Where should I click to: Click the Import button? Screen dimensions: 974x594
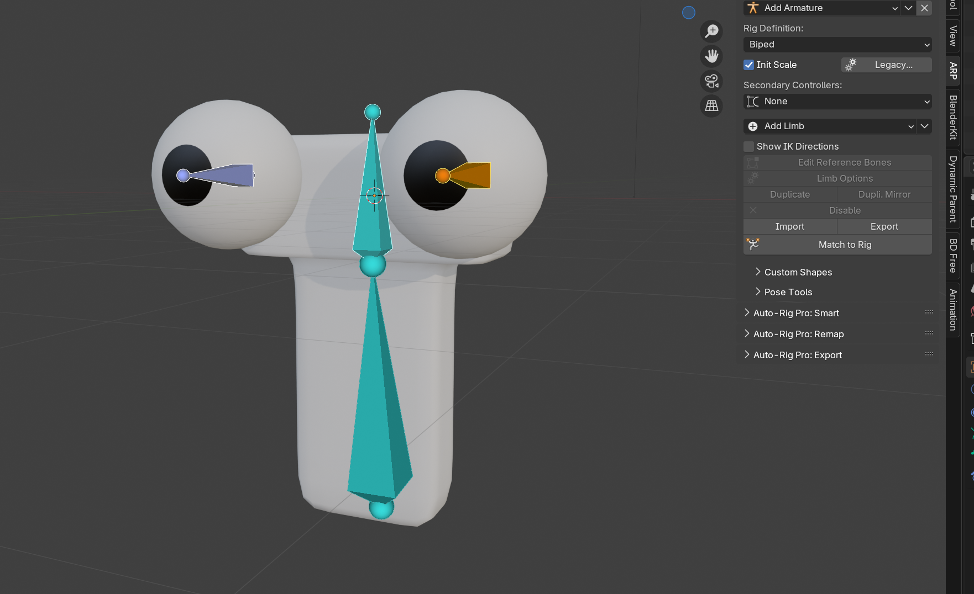coord(790,226)
